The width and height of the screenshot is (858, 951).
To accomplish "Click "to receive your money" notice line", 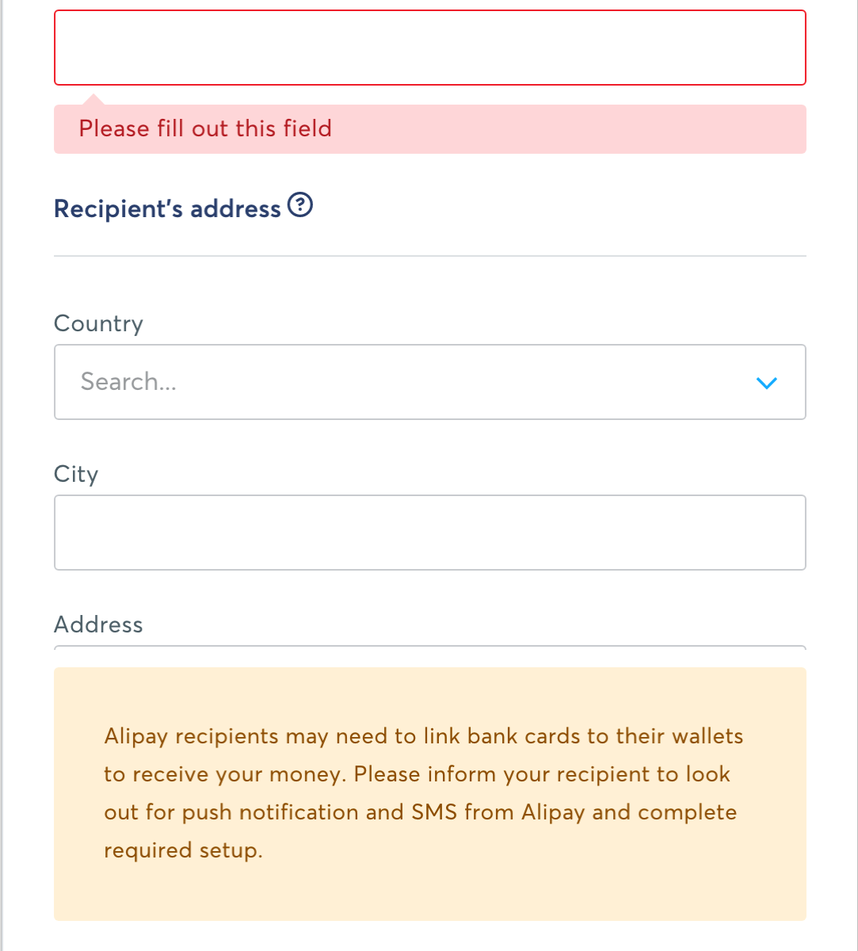I will (417, 774).
